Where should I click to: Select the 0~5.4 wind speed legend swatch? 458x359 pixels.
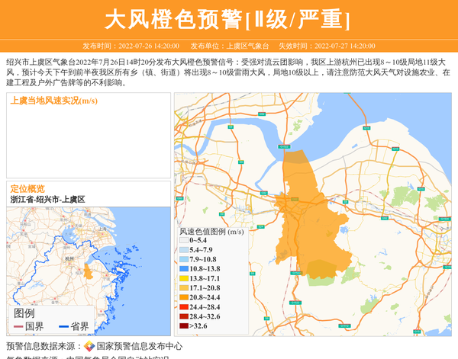click(183, 241)
